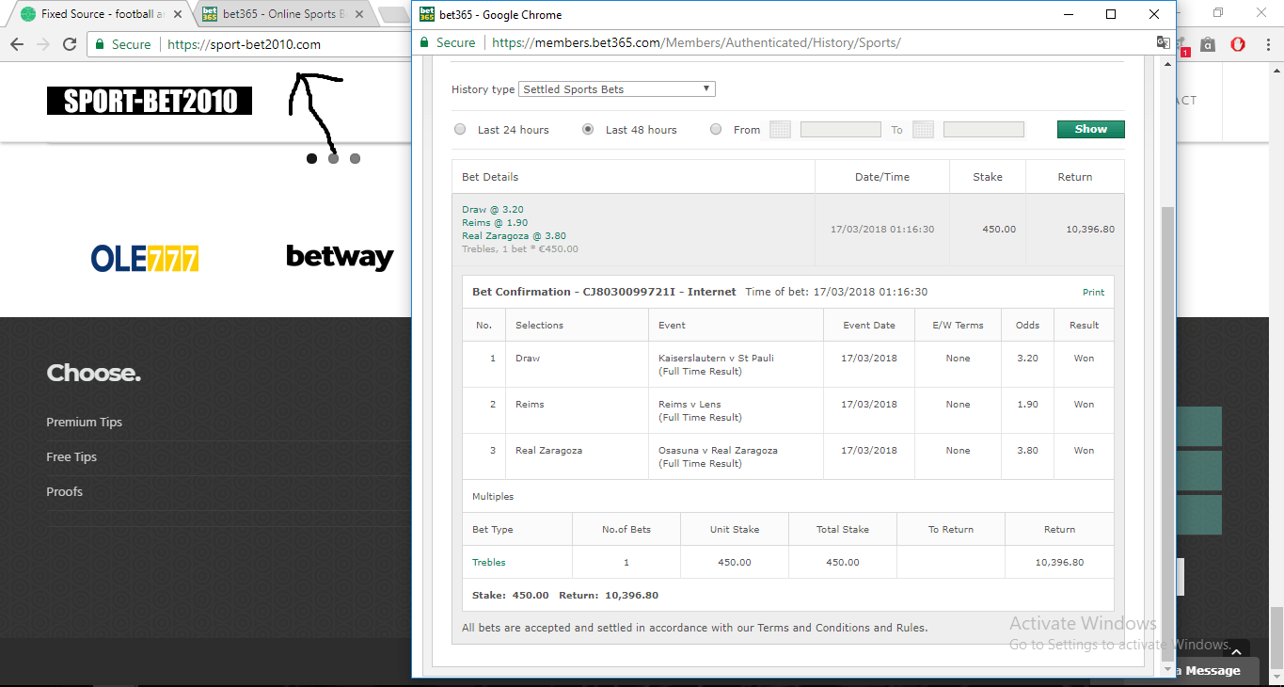This screenshot has width=1284, height=687.
Task: Click the green Show button
Action: coord(1091,129)
